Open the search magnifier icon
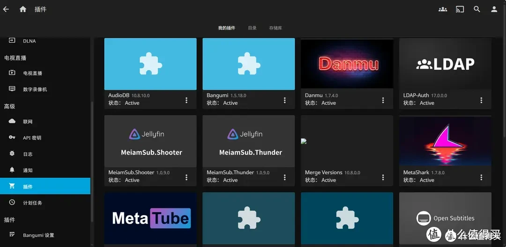This screenshot has height=247, width=506. [x=477, y=9]
